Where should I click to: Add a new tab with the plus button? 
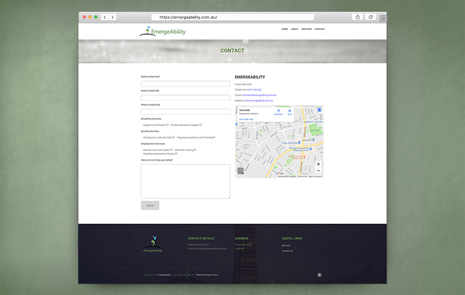click(x=383, y=19)
